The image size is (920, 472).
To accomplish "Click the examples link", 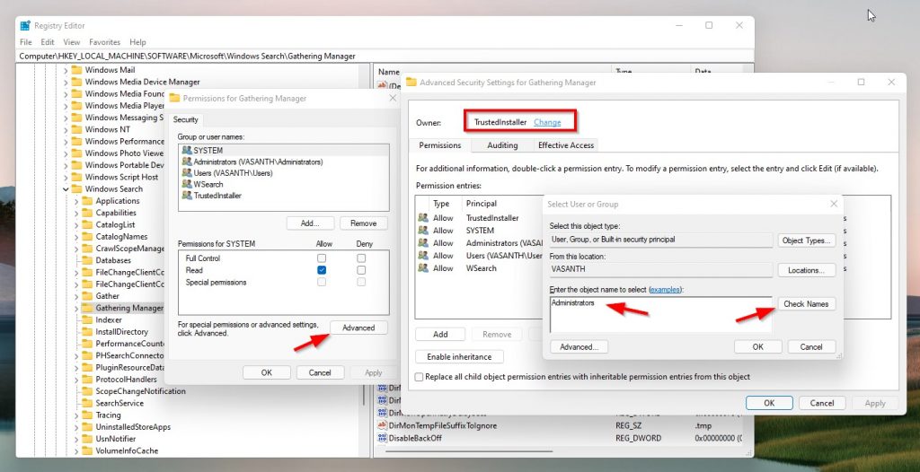I will 668,290.
